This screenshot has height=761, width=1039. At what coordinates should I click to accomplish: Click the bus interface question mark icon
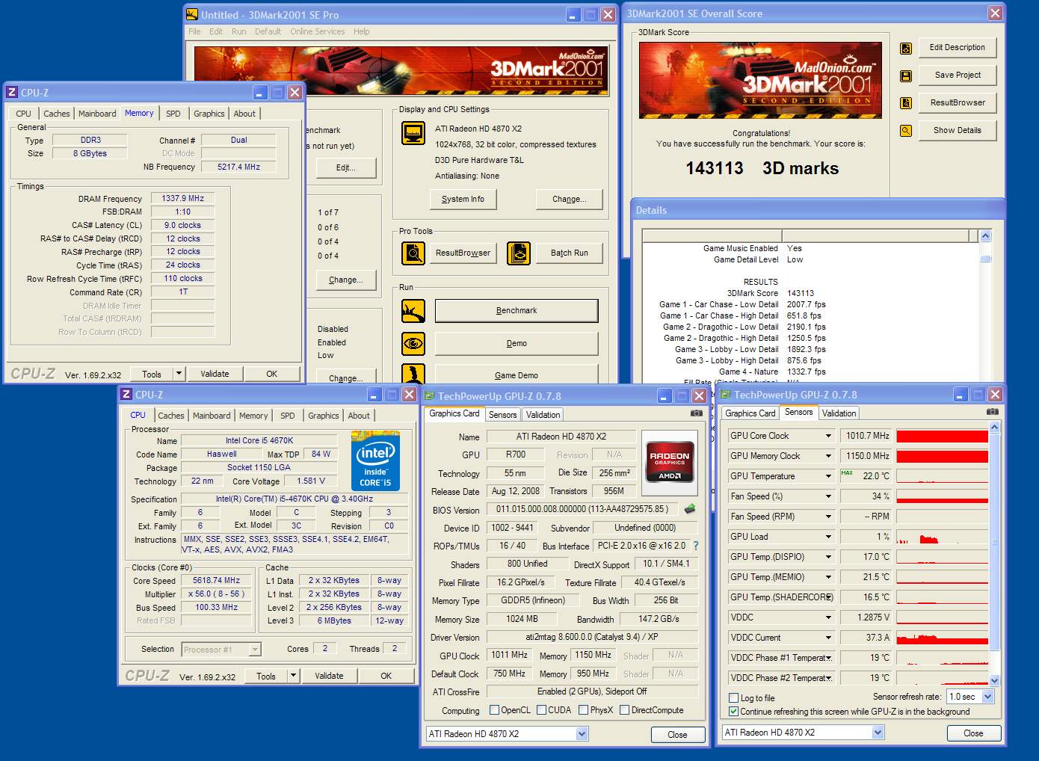696,546
